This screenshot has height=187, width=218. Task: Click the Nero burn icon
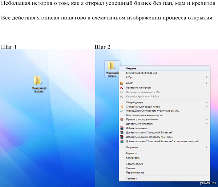click(x=122, y=119)
